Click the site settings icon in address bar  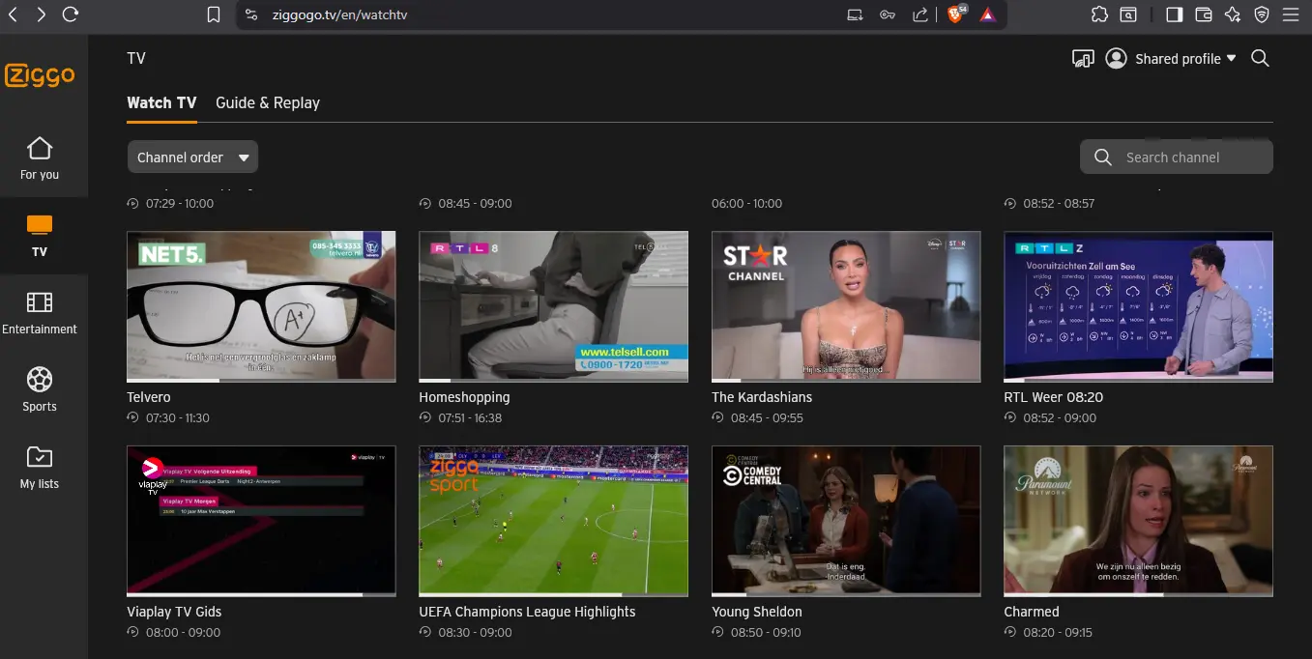click(251, 14)
